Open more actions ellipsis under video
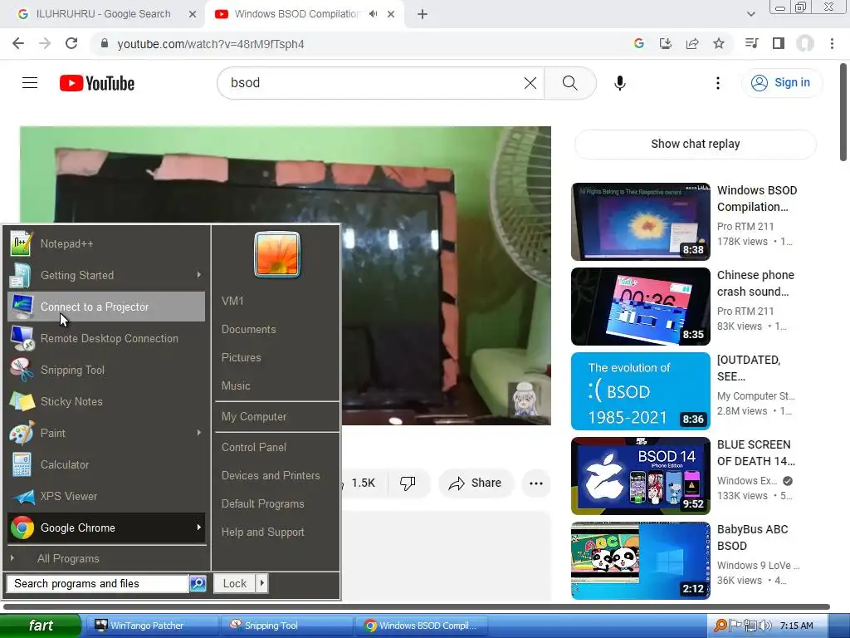 pyautogui.click(x=536, y=483)
